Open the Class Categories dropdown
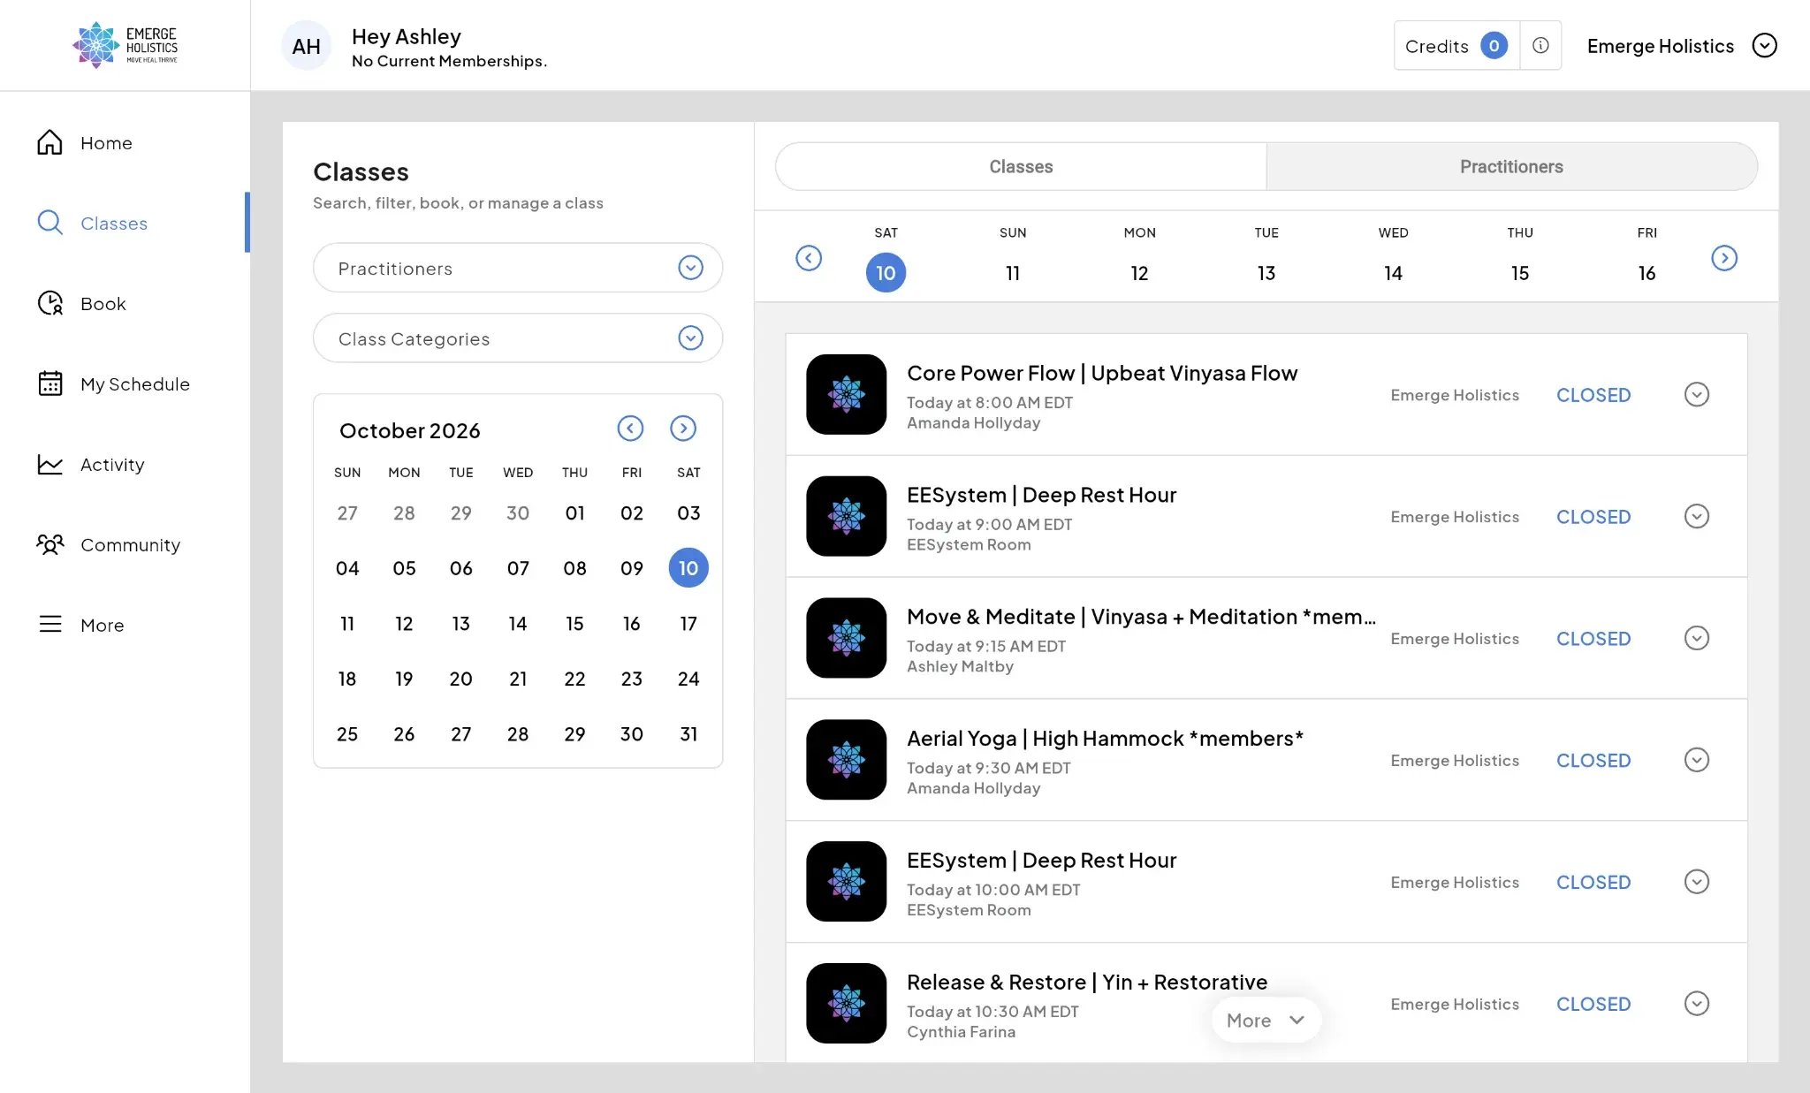Viewport: 1810px width, 1093px height. click(x=518, y=338)
